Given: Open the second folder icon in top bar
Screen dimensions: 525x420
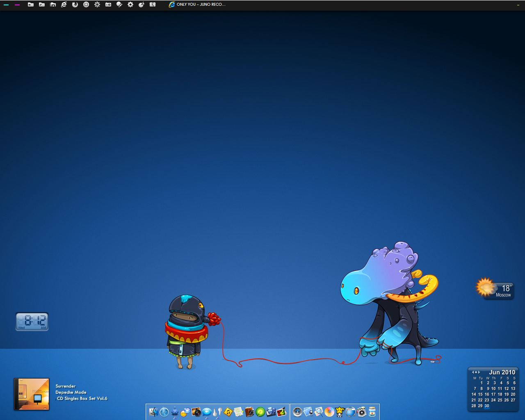Looking at the screenshot, I should click(x=42, y=5).
